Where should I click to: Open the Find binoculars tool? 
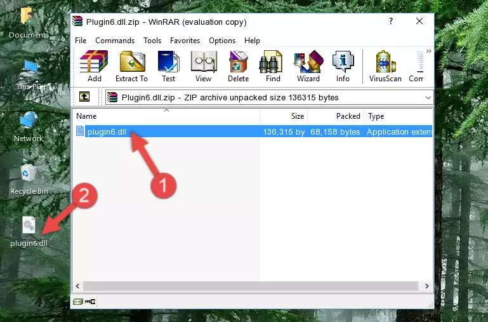pyautogui.click(x=273, y=66)
